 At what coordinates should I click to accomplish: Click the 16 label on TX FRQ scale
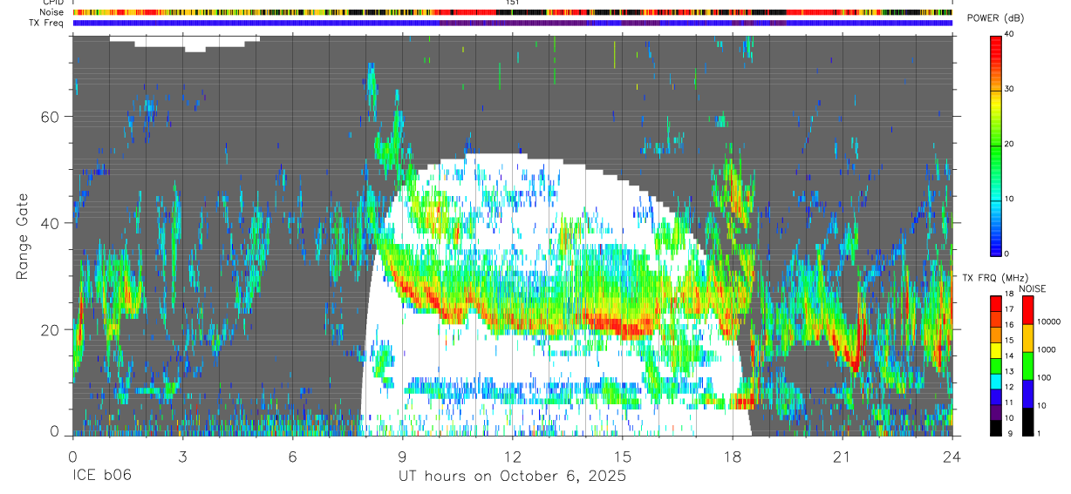click(x=1009, y=325)
